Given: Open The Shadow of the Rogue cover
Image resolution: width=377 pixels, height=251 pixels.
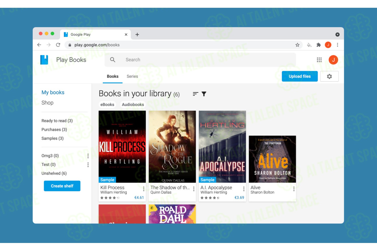Looking at the screenshot, I should pyautogui.click(x=172, y=147).
